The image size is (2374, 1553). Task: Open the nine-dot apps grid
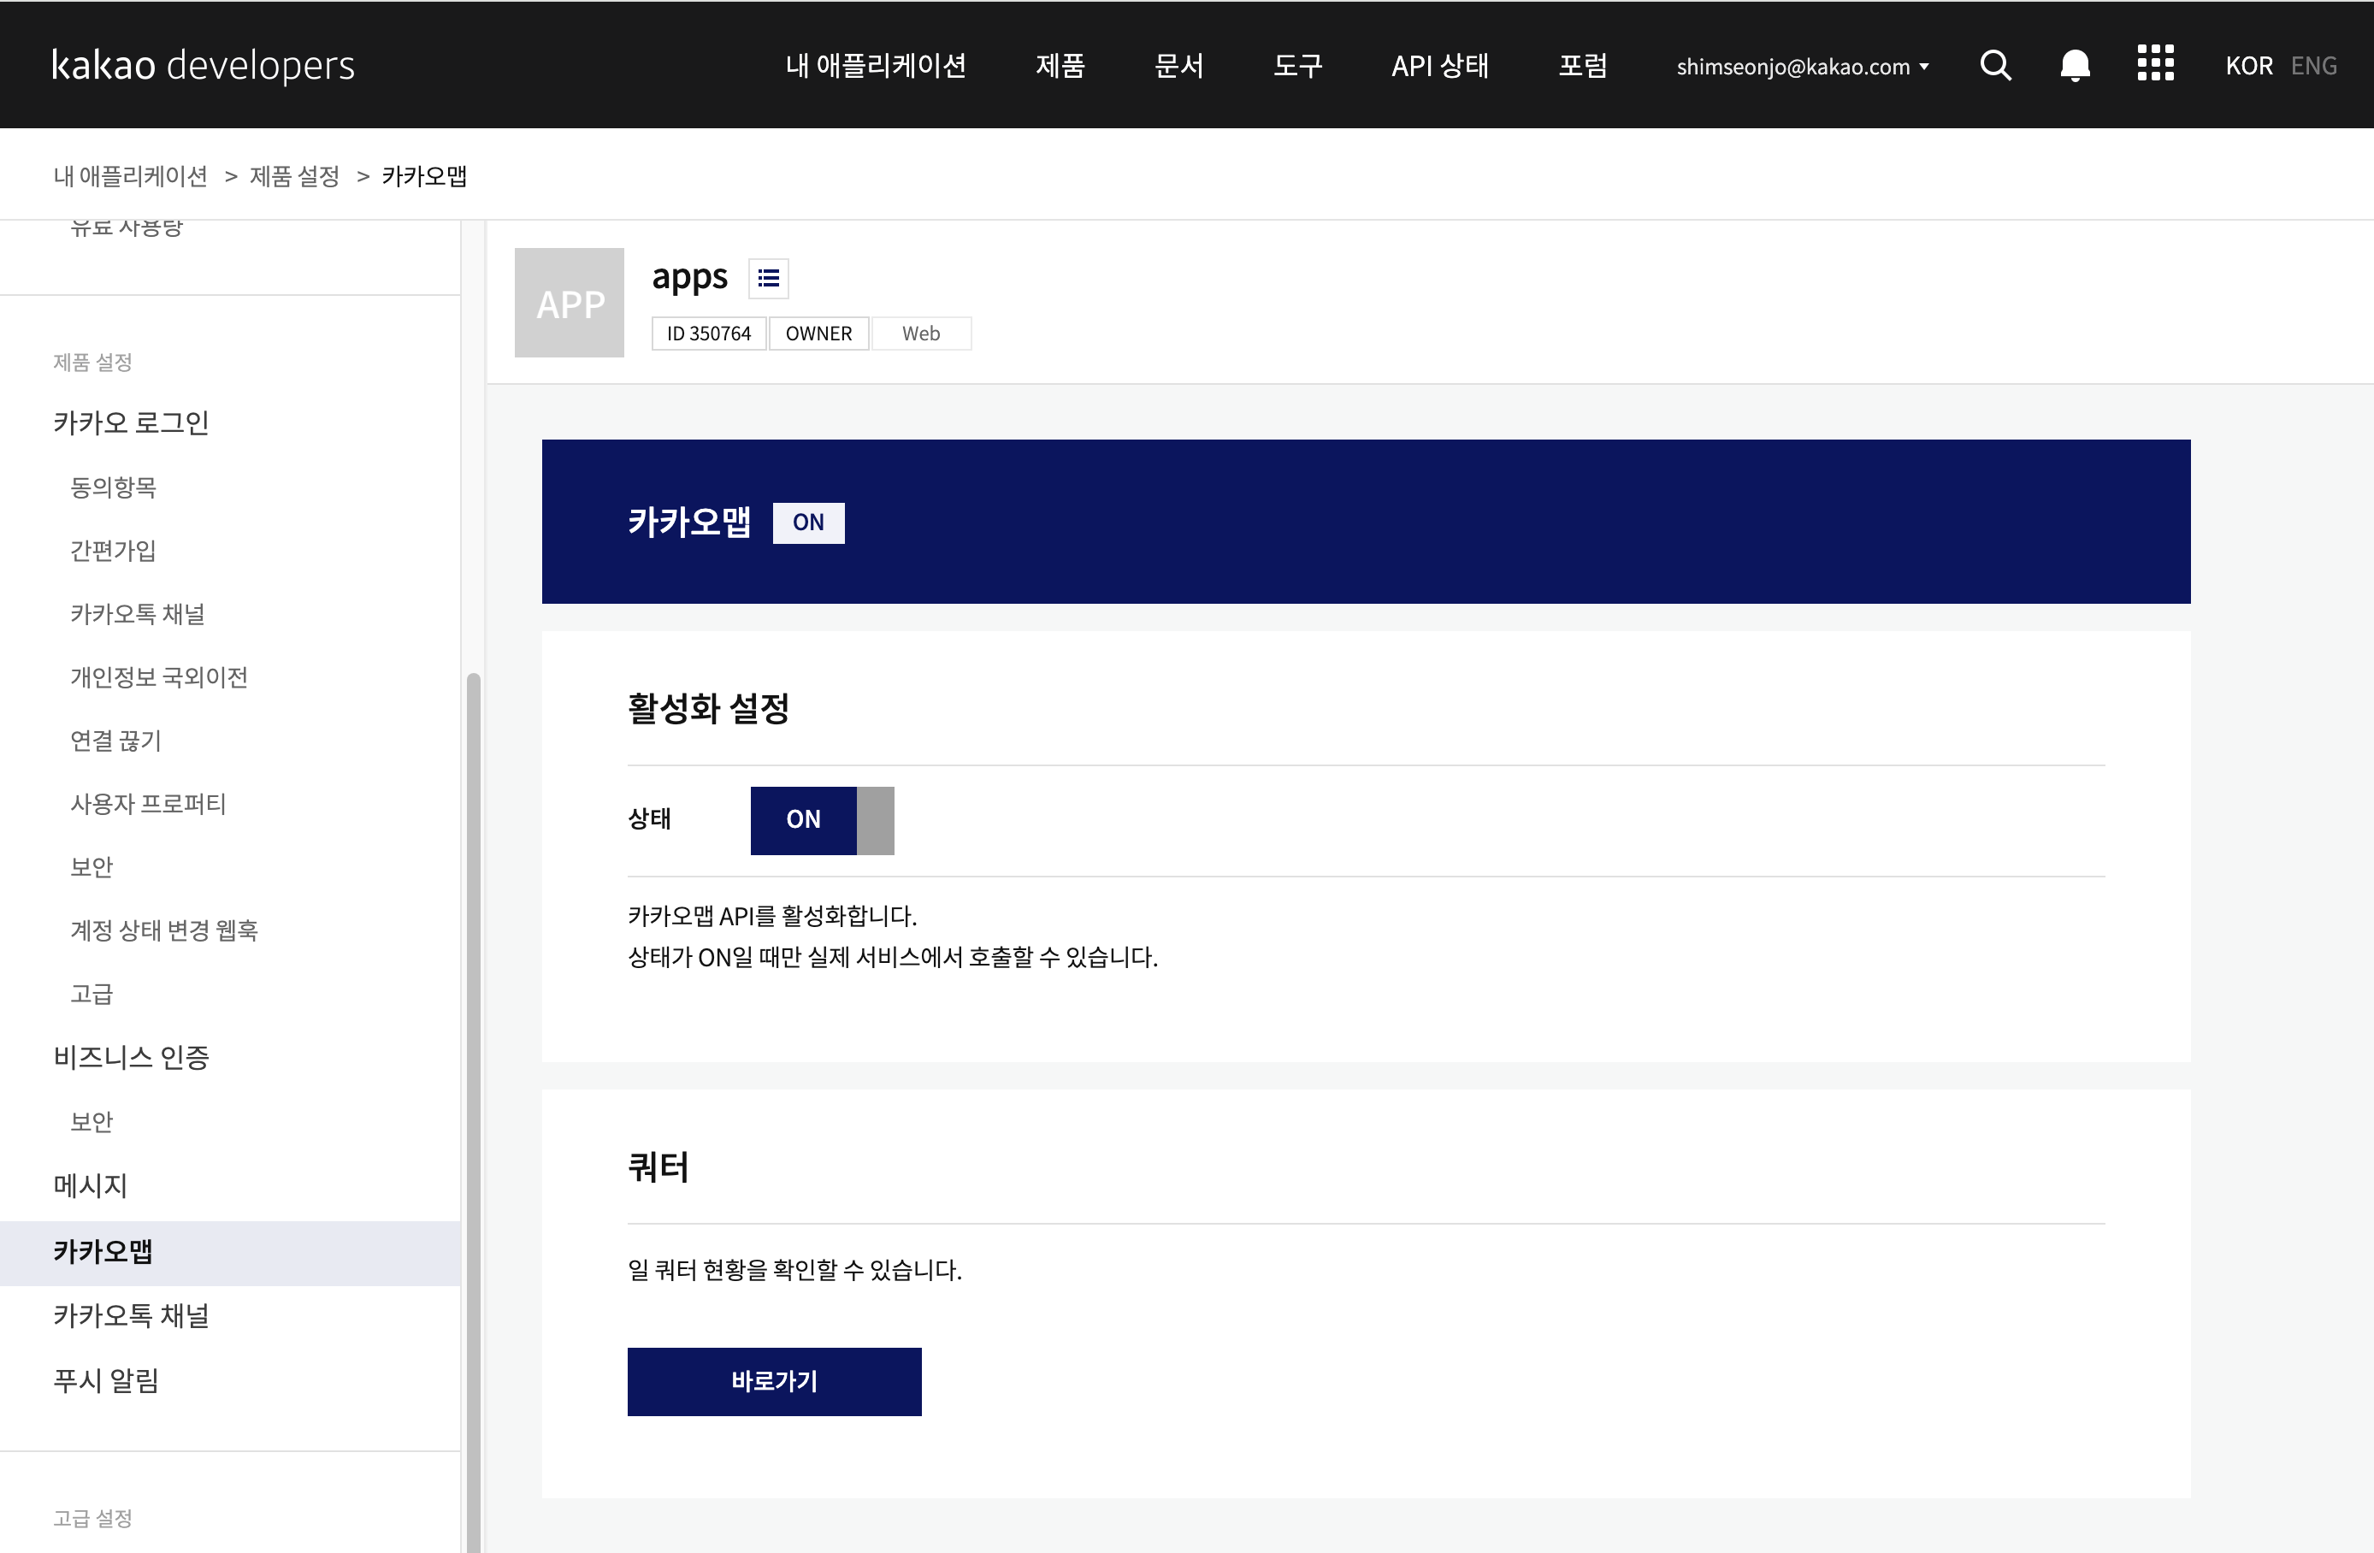[x=2154, y=64]
